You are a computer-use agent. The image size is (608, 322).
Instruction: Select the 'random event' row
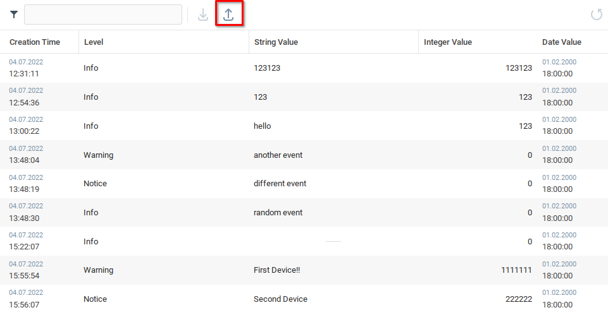point(278,213)
